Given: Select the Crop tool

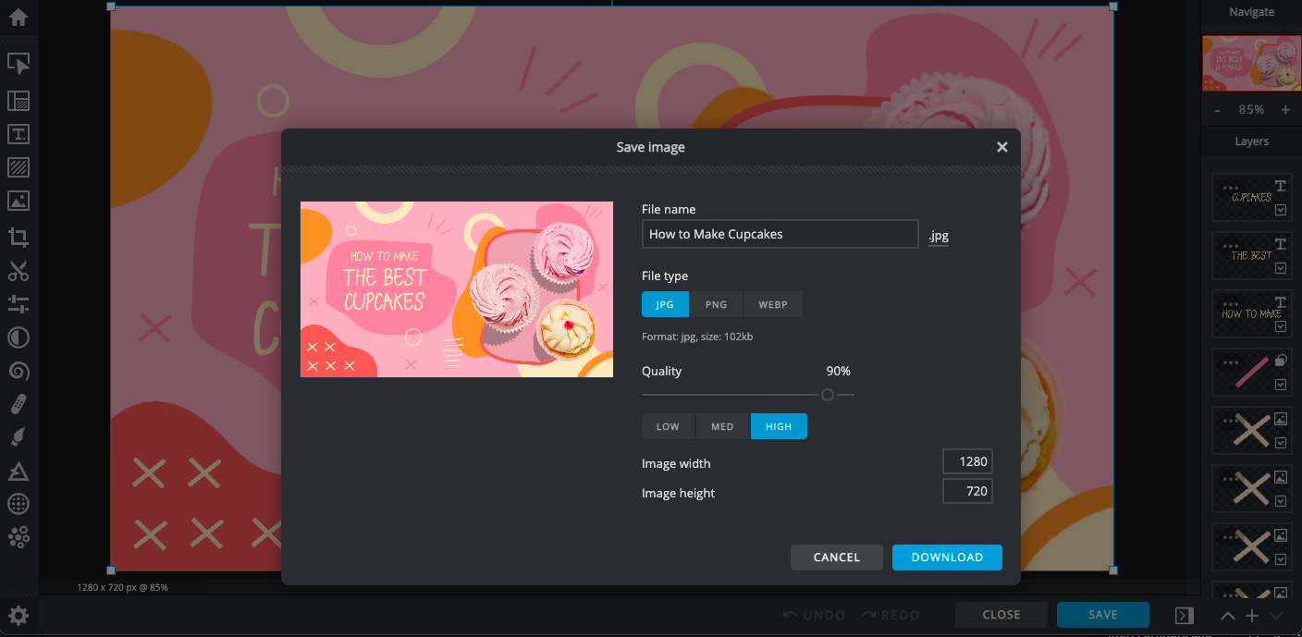Looking at the screenshot, I should [x=18, y=237].
